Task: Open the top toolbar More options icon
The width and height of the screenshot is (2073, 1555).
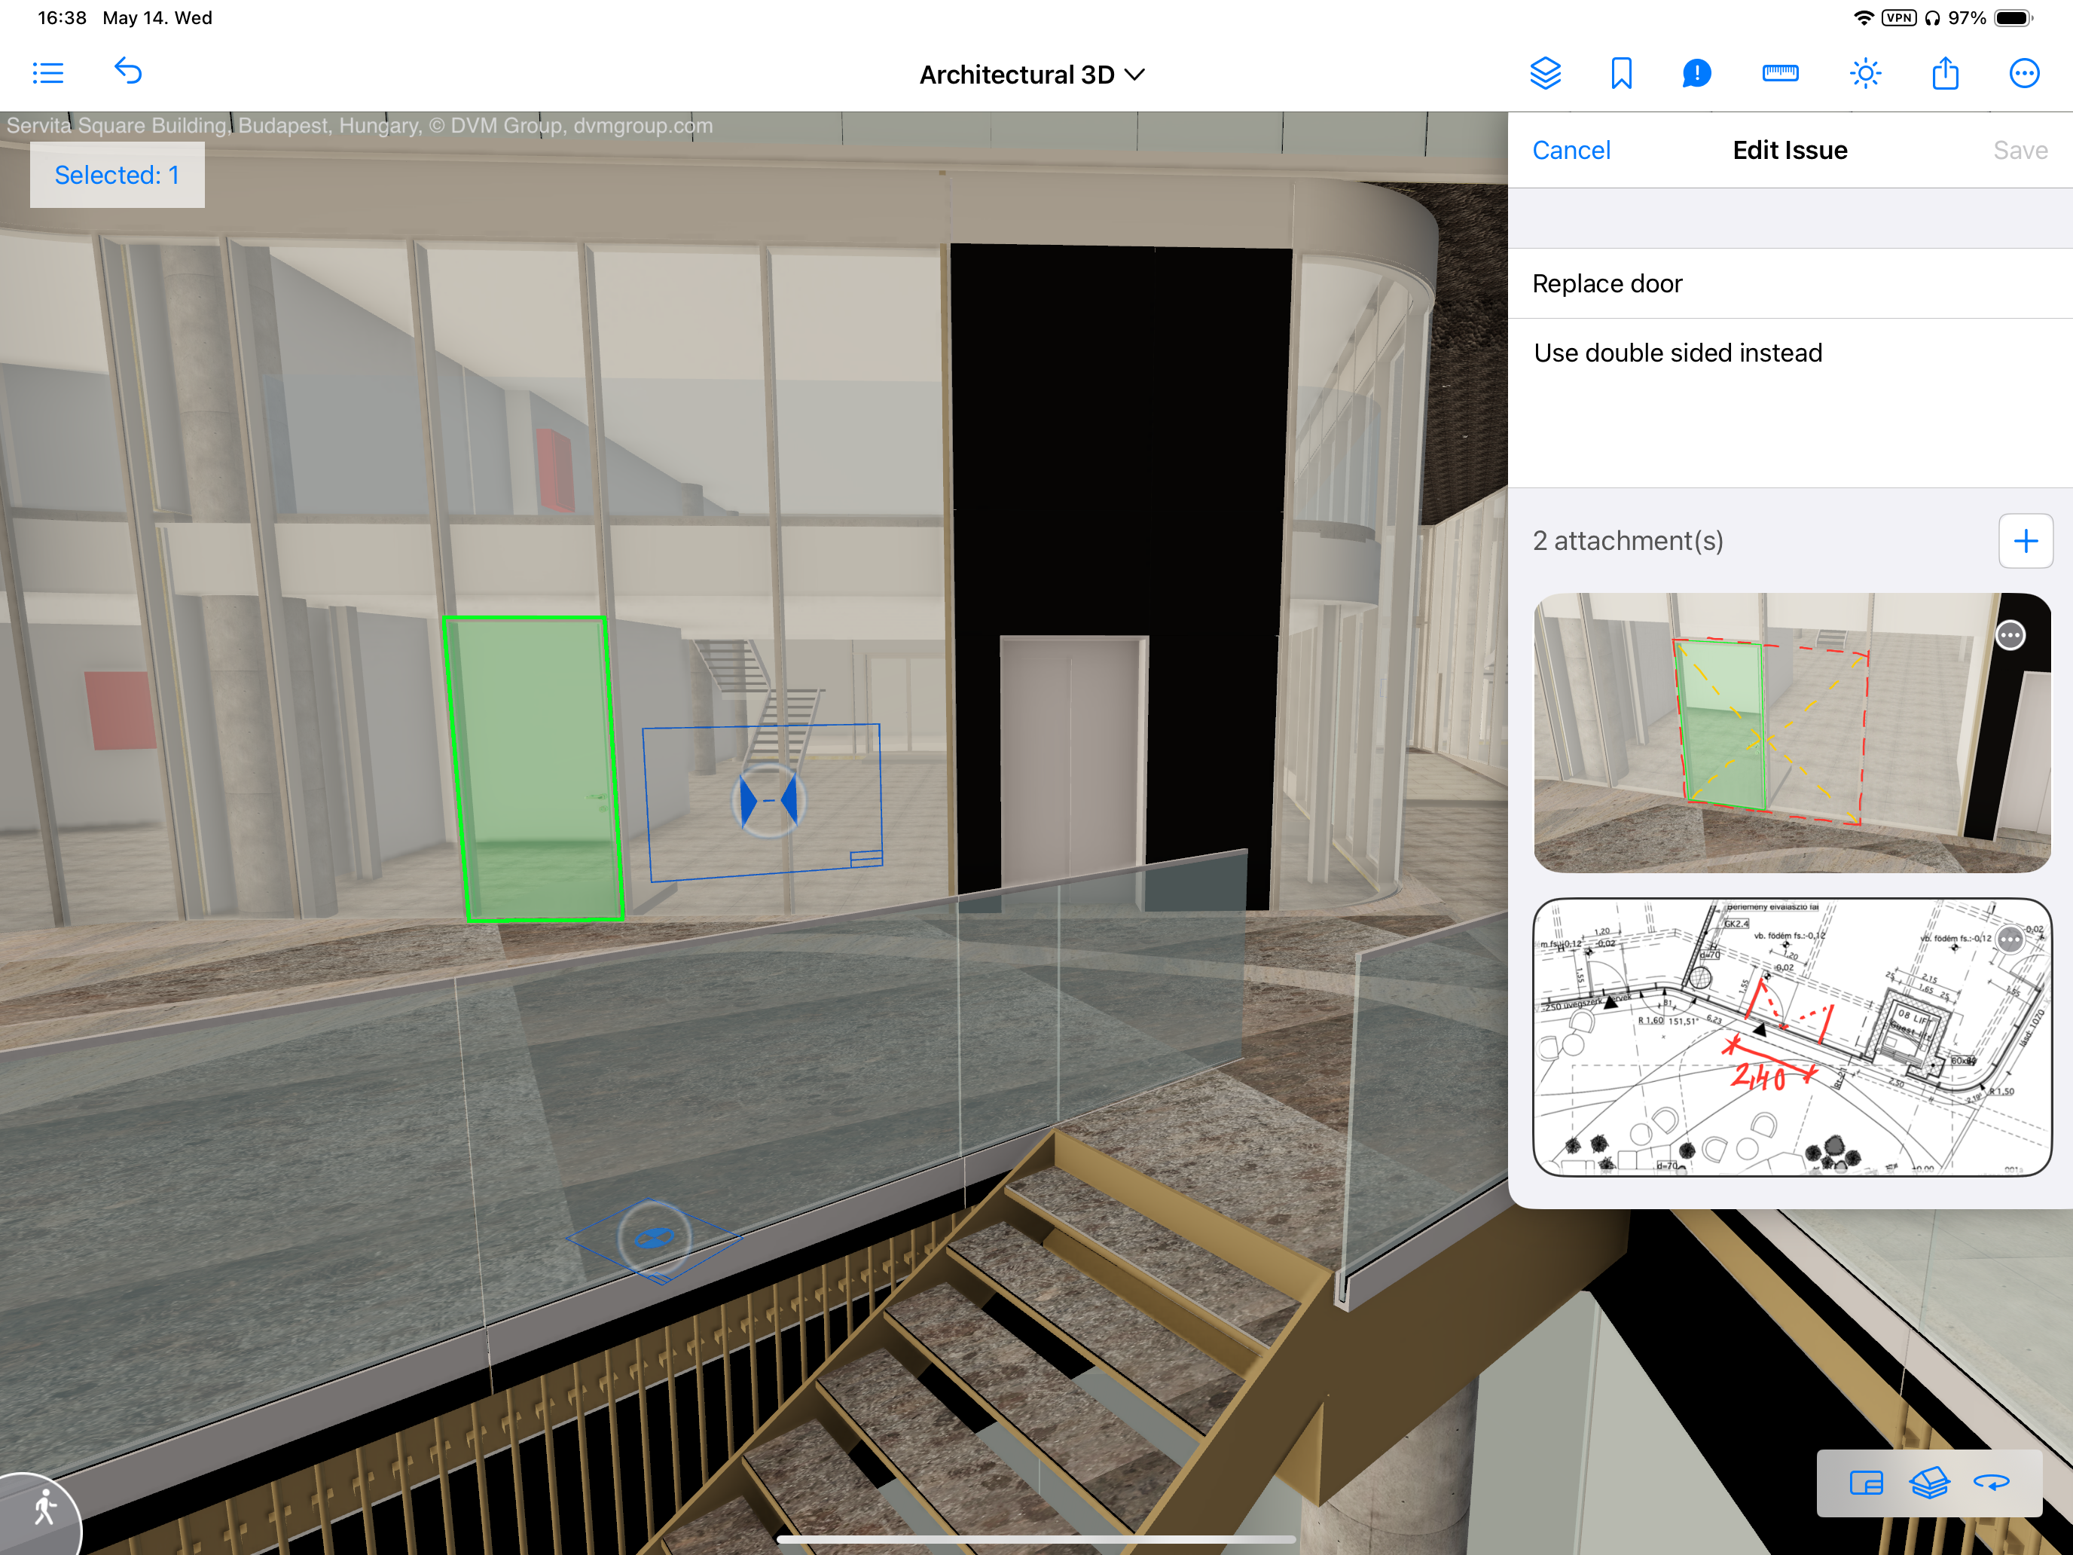Action: (x=2024, y=73)
